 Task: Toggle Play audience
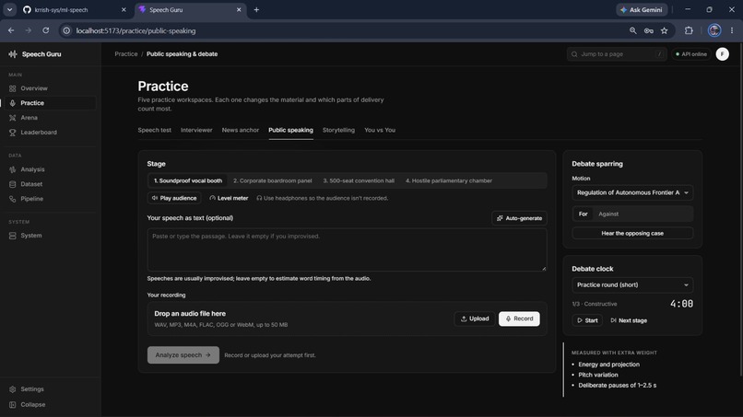point(174,198)
